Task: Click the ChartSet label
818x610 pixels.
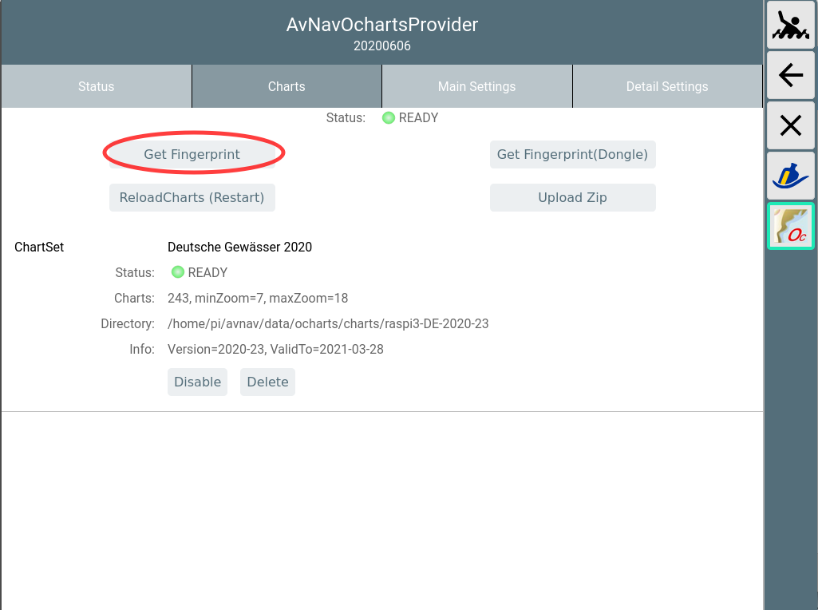Action: click(39, 247)
